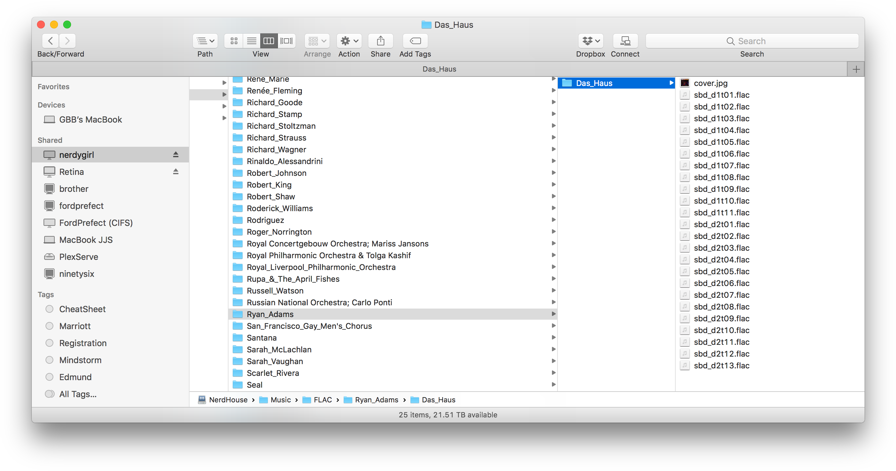
Task: Expand Rodriguez folder arrow
Action: tap(553, 220)
